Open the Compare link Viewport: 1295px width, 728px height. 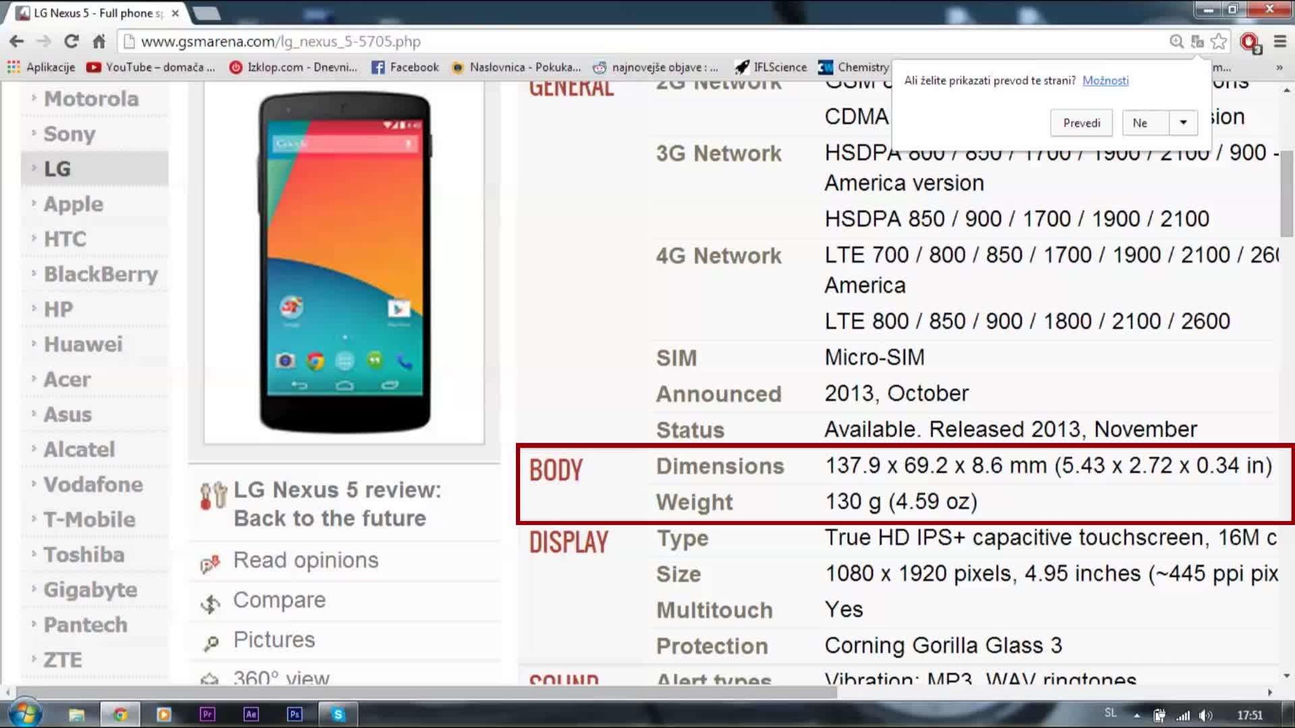coord(279,600)
